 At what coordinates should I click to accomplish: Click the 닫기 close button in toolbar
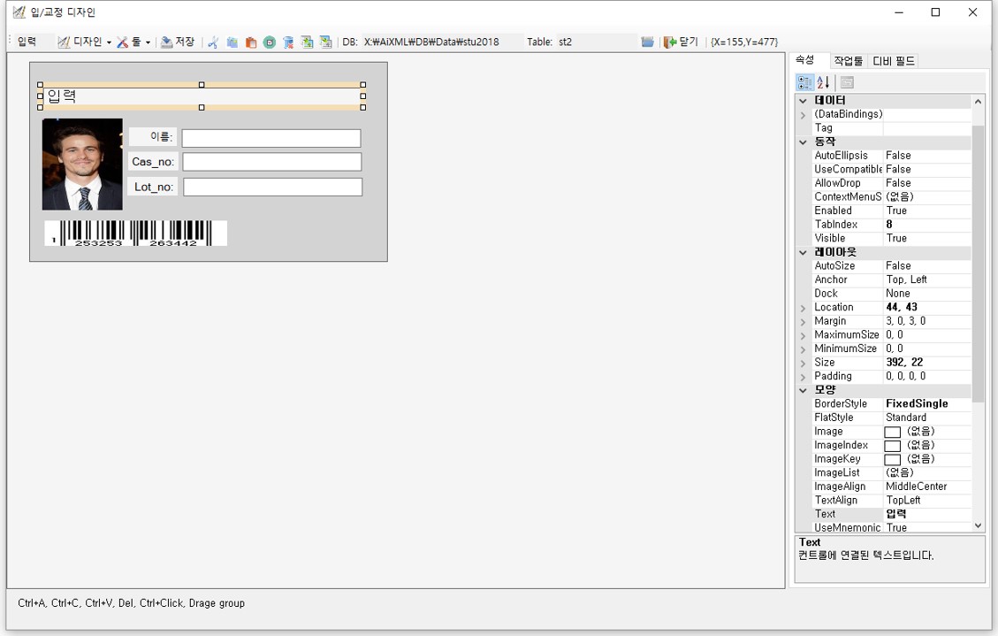682,42
